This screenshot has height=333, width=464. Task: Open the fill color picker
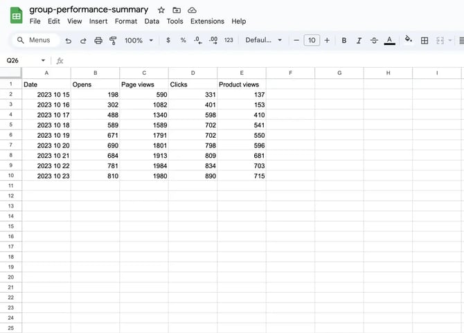click(x=409, y=39)
